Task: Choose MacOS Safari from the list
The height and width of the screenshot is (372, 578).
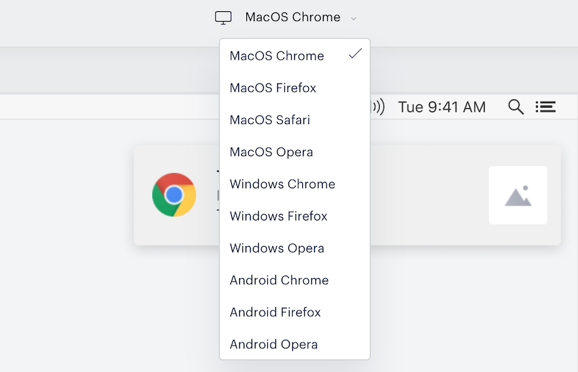Action: pos(295,119)
